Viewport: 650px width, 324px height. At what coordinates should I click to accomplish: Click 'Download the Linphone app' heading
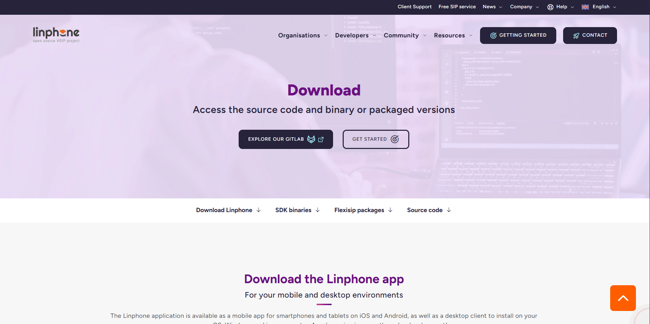click(324, 279)
